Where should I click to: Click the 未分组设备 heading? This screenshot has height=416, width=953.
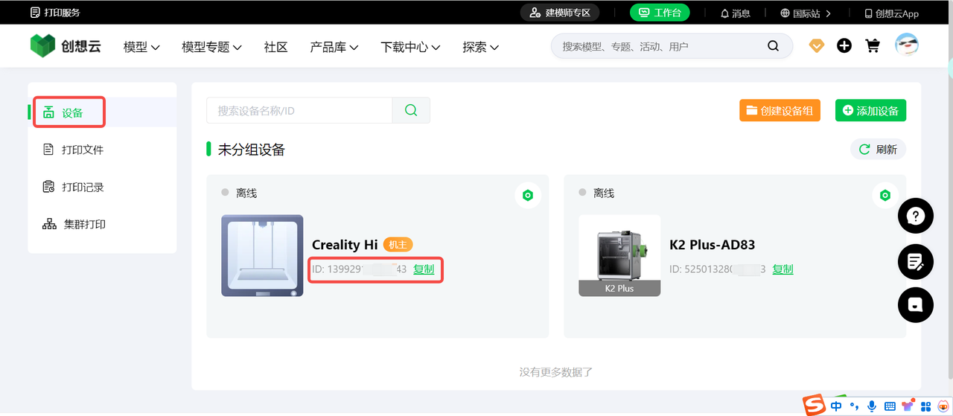pos(252,150)
